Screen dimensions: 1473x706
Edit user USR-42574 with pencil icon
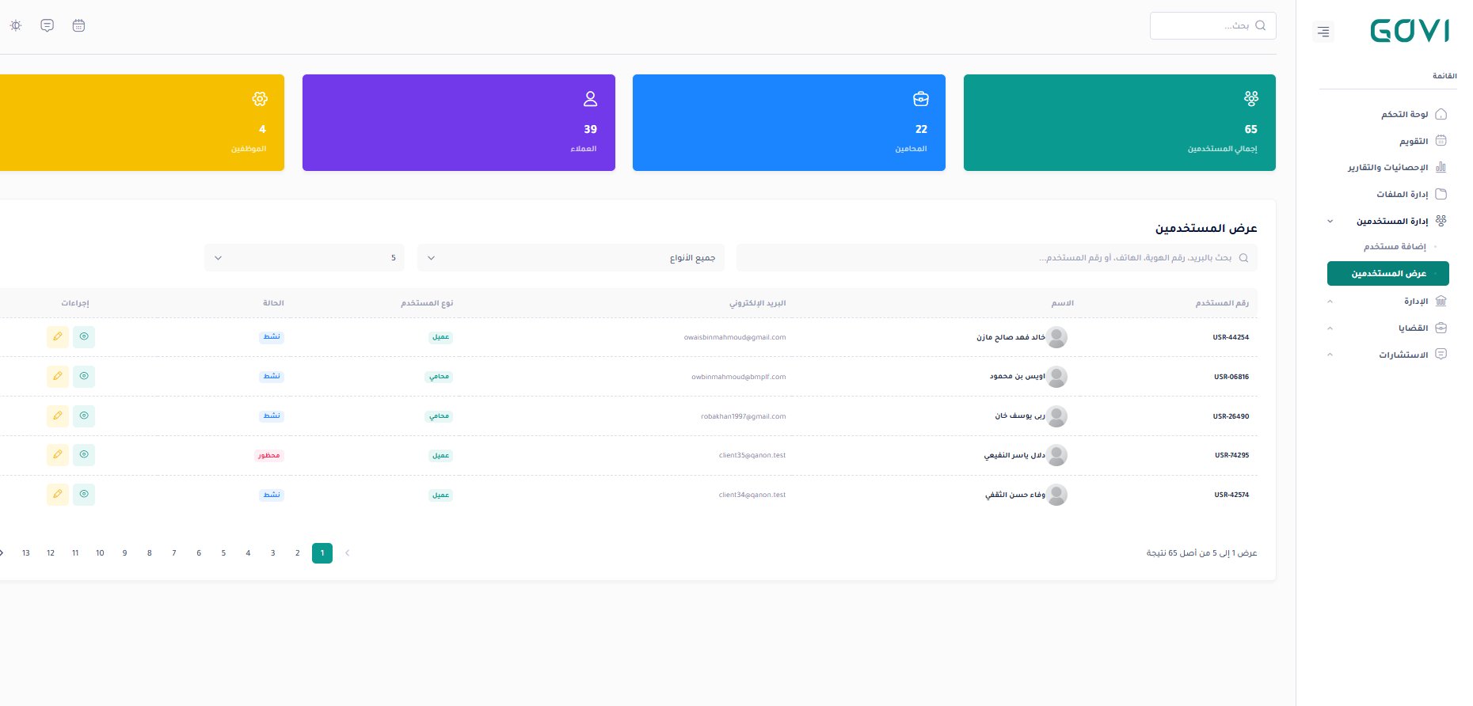tap(58, 495)
